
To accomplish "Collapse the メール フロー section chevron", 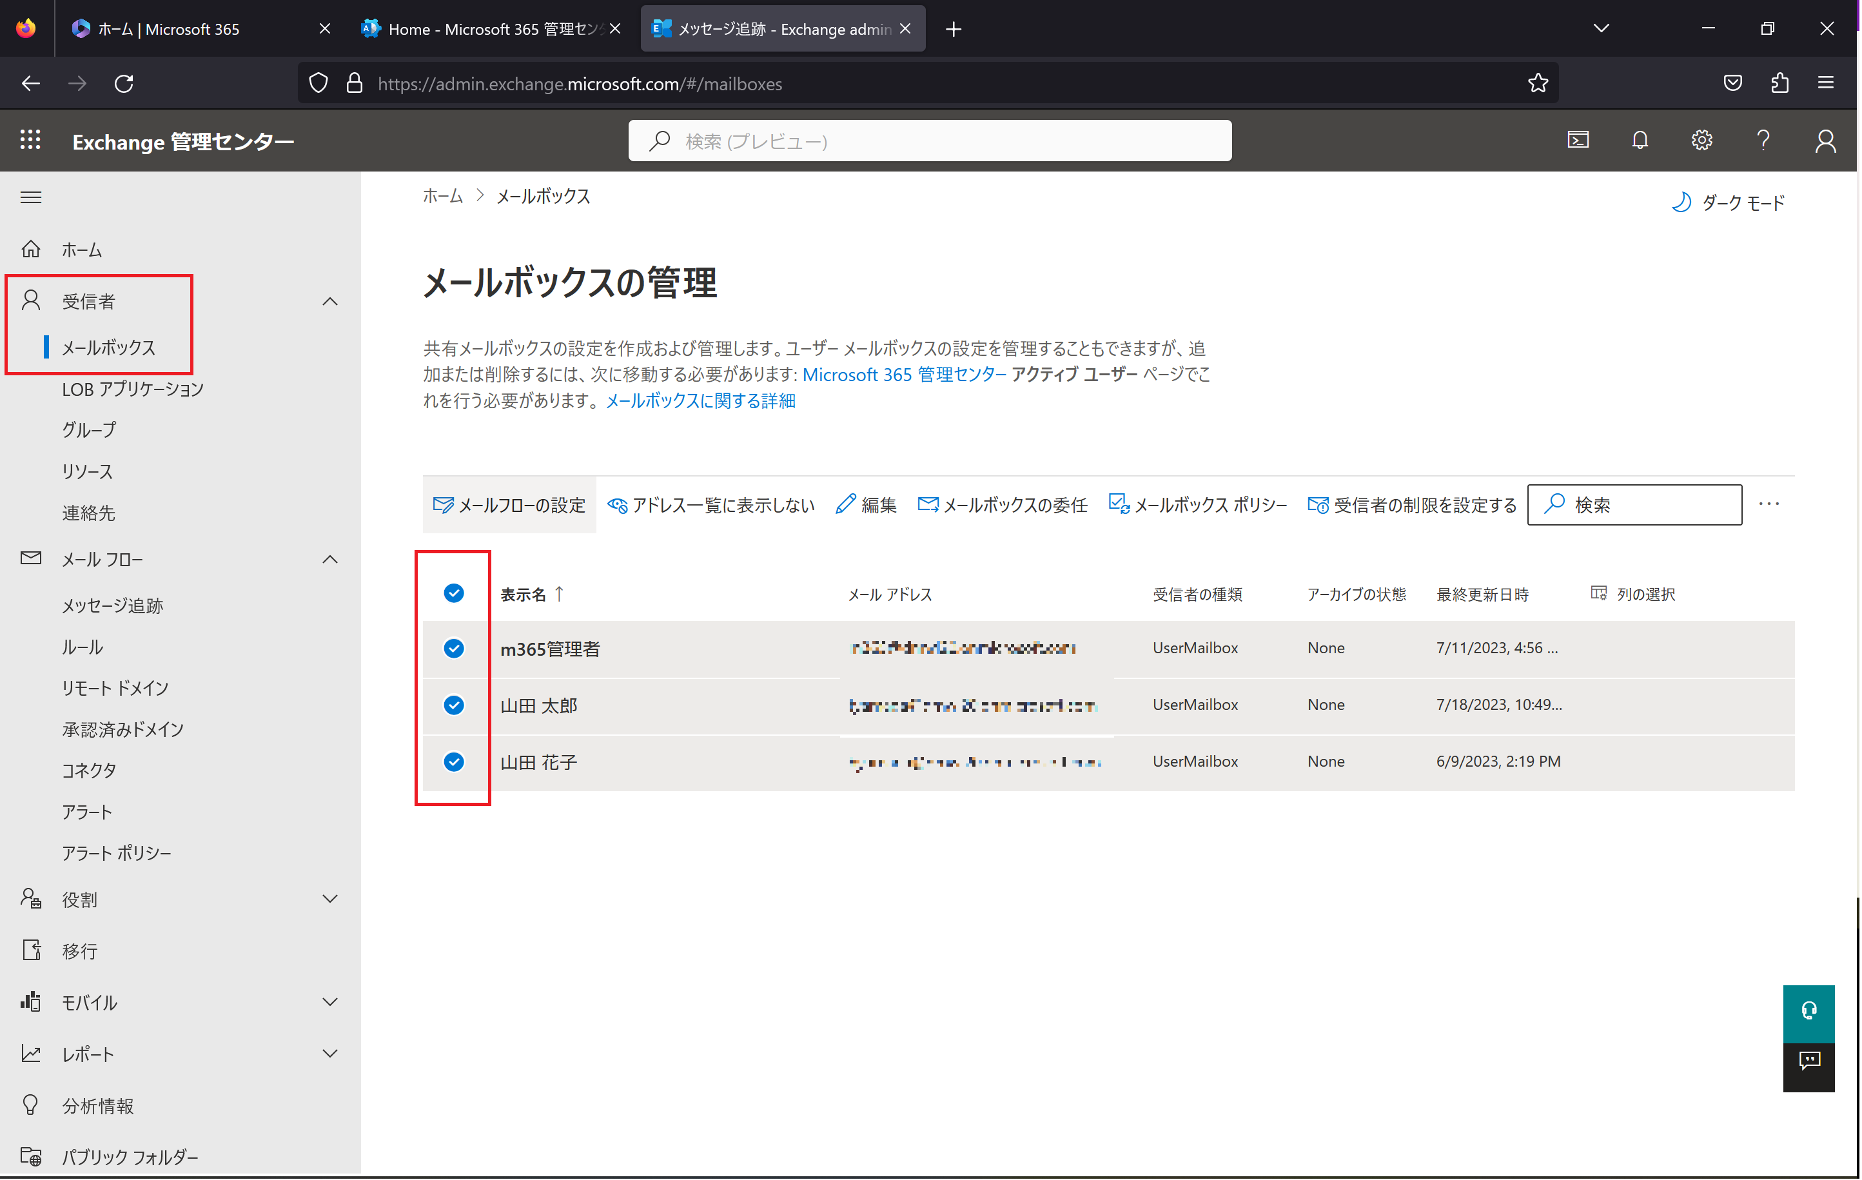I will (x=330, y=559).
